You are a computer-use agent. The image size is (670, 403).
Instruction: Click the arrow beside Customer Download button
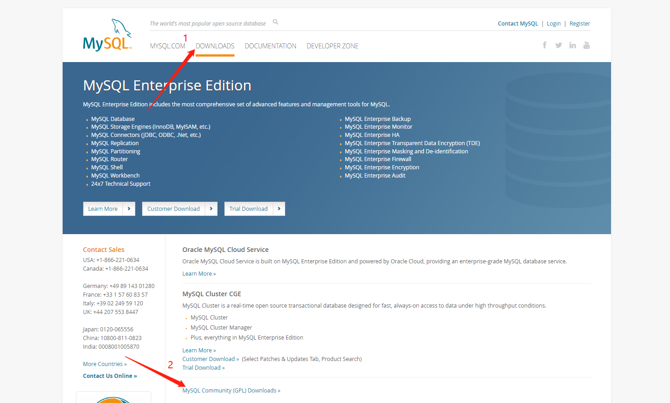(211, 209)
